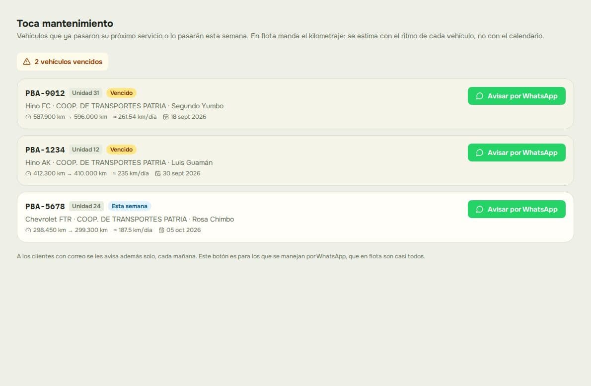Click the ≈ 235 km/día rate

click(x=131, y=173)
